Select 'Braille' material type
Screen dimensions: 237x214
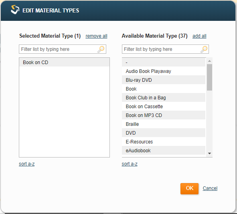point(164,124)
